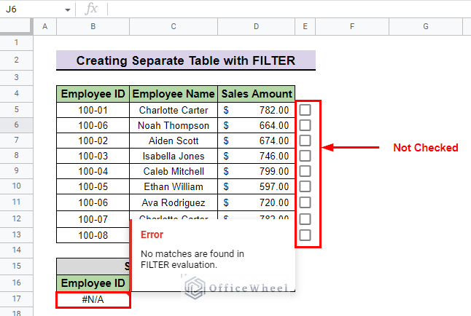Click the Sales Amount header cell

(x=257, y=94)
